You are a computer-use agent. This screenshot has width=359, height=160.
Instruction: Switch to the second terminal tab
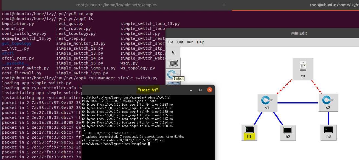(x=295, y=5)
